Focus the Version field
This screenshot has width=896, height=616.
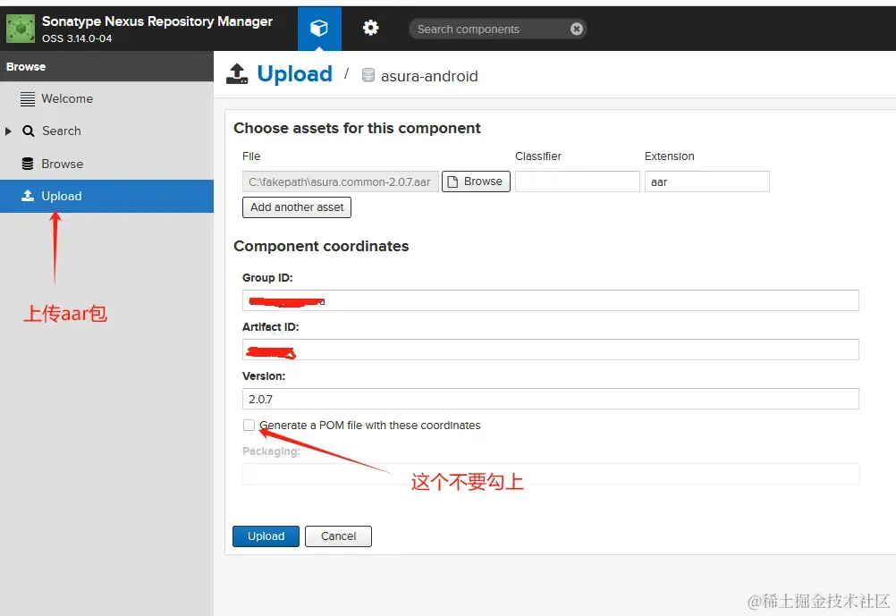point(550,399)
